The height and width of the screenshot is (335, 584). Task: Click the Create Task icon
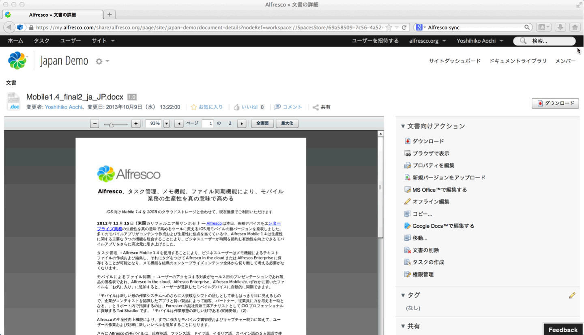(408, 262)
